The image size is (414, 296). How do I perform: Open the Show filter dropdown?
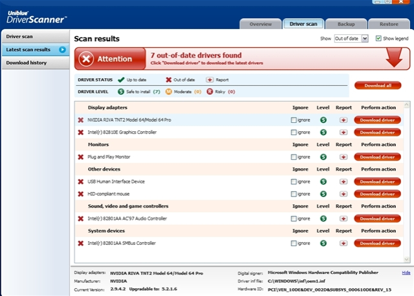click(351, 39)
